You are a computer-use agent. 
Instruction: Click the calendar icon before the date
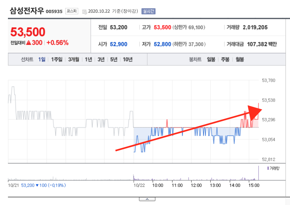click(x=85, y=12)
